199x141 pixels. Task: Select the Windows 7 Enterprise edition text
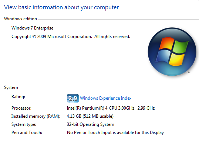tap(32, 28)
